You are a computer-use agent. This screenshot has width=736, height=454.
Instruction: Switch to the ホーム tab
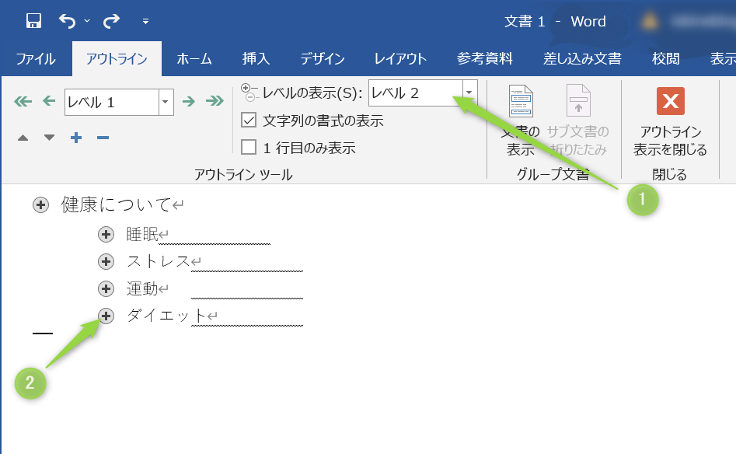[x=194, y=59]
